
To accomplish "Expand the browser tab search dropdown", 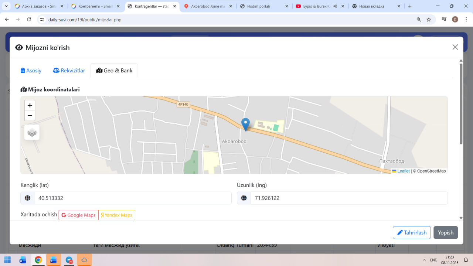I will click(6, 6).
